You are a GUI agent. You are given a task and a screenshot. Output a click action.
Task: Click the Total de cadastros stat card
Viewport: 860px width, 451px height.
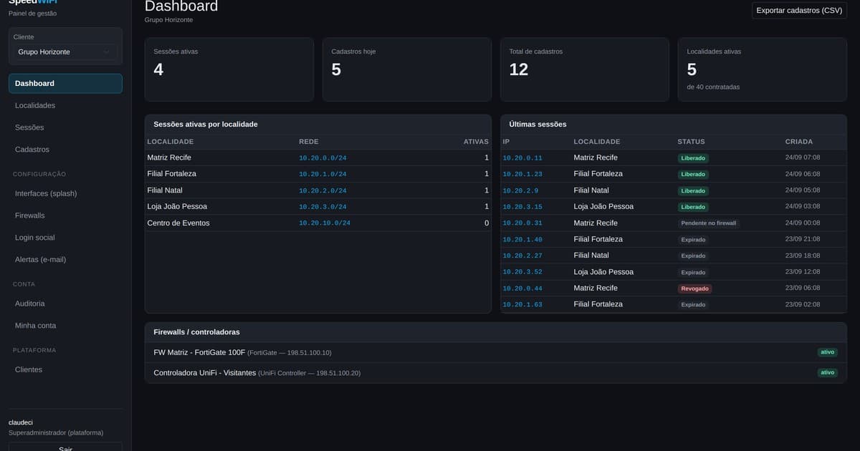pyautogui.click(x=585, y=69)
